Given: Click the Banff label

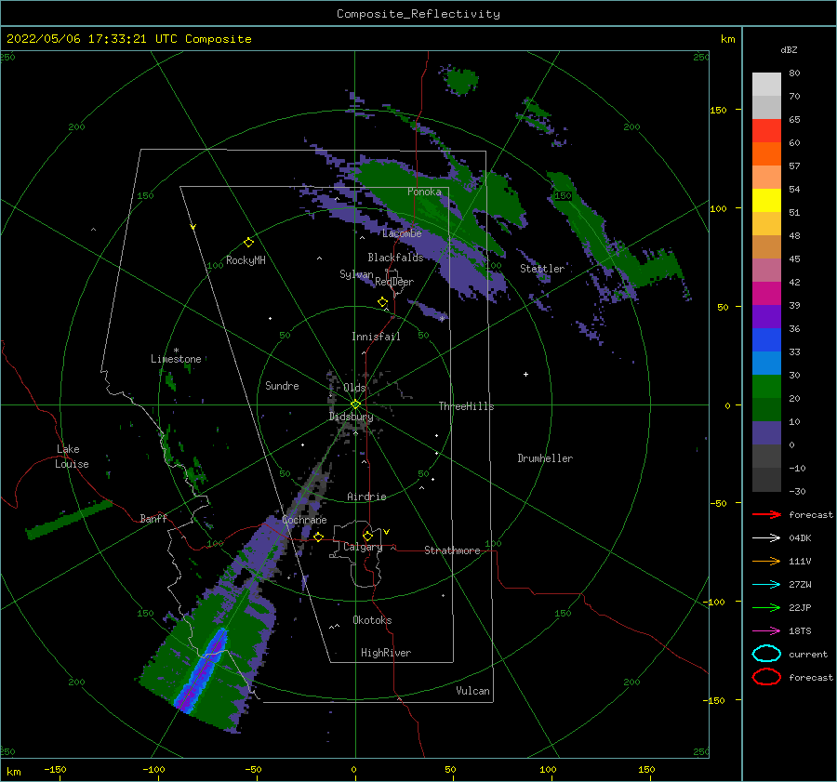Looking at the screenshot, I should pos(153,518).
